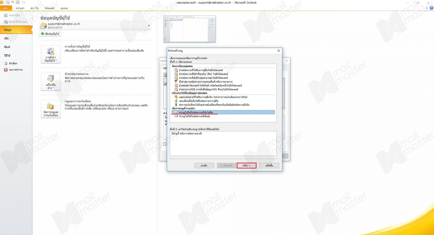
Task: Switch to the 'ส่ง / รับ' tab
Action: coord(34,8)
